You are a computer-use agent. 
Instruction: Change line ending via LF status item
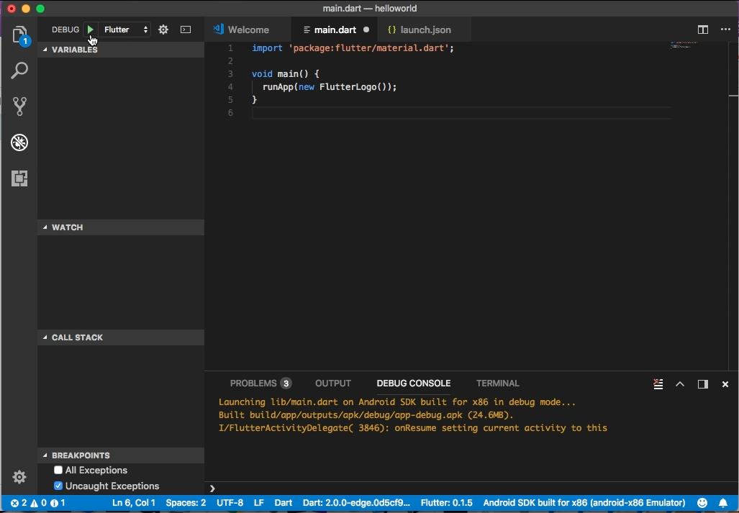tap(259, 503)
